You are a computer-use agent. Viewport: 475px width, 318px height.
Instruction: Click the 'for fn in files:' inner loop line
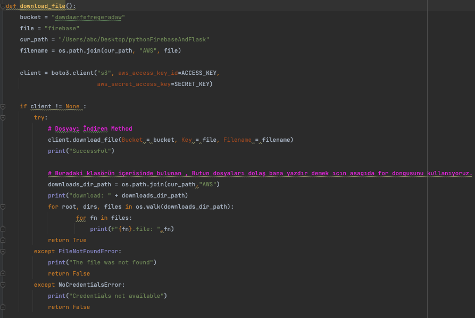click(104, 218)
